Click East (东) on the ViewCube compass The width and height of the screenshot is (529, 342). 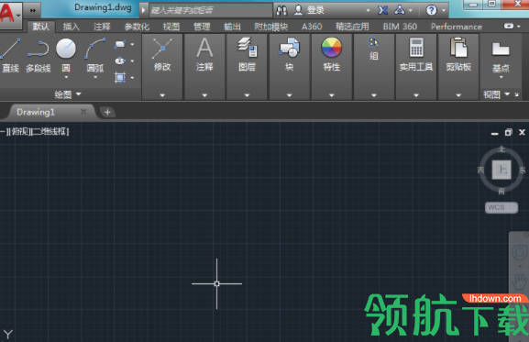pos(523,170)
